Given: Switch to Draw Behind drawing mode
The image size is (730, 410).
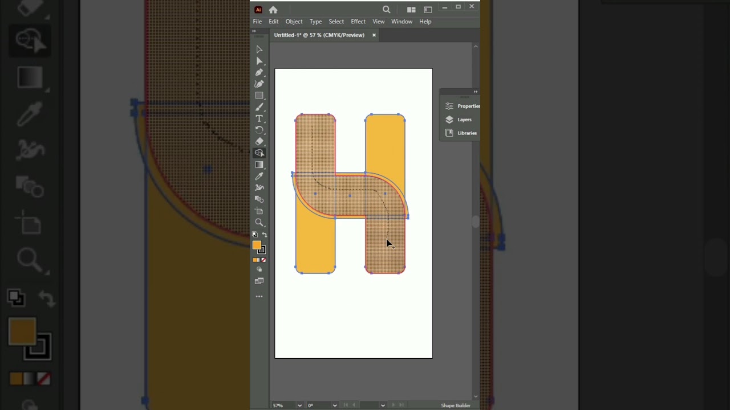Looking at the screenshot, I should coord(259,269).
